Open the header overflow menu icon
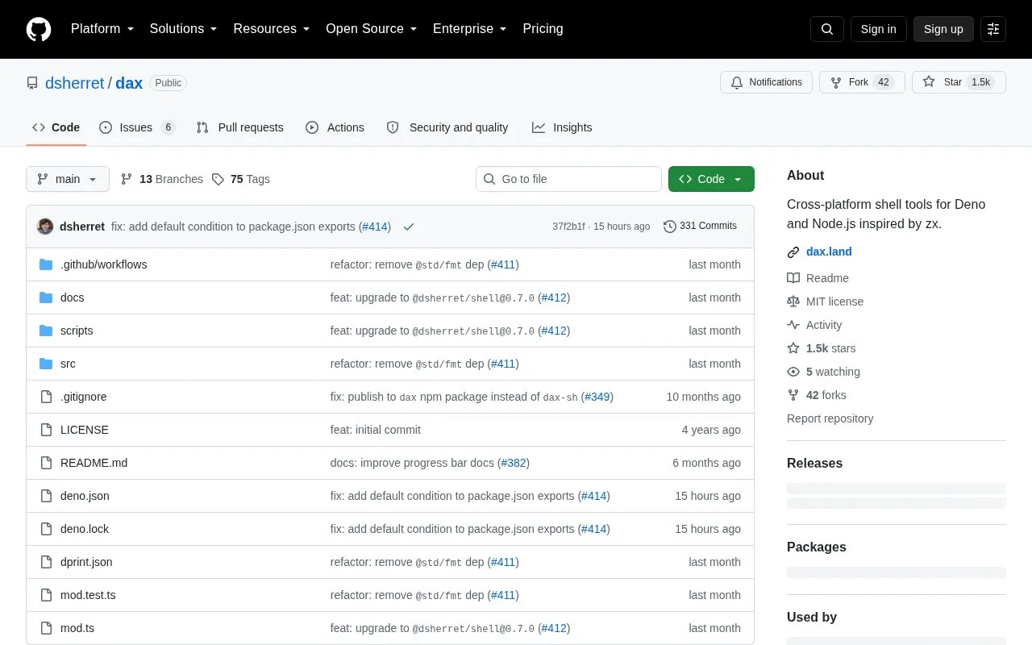 [993, 29]
